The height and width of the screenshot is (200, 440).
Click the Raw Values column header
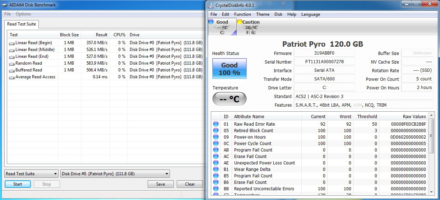pos(404,117)
